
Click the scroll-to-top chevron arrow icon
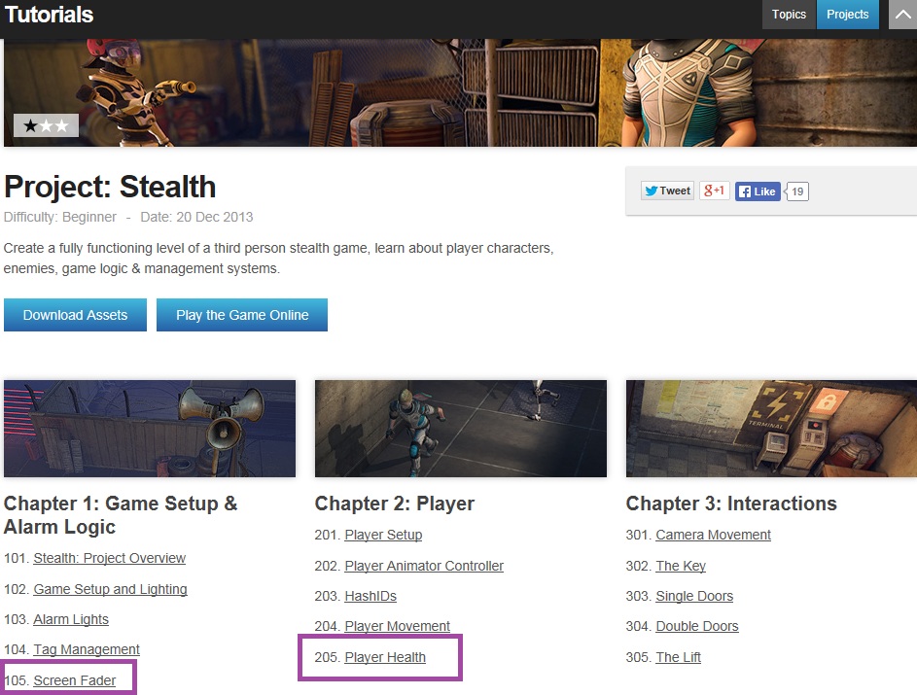[902, 14]
